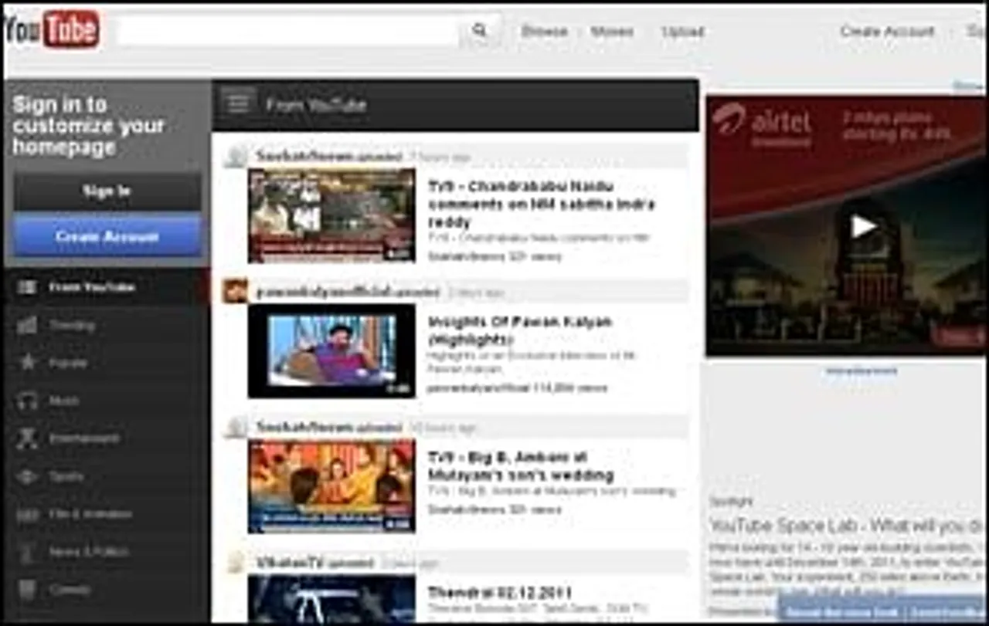989x626 pixels.
Task: Click the Chandrababu Naidu video thumbnail
Action: [331, 215]
